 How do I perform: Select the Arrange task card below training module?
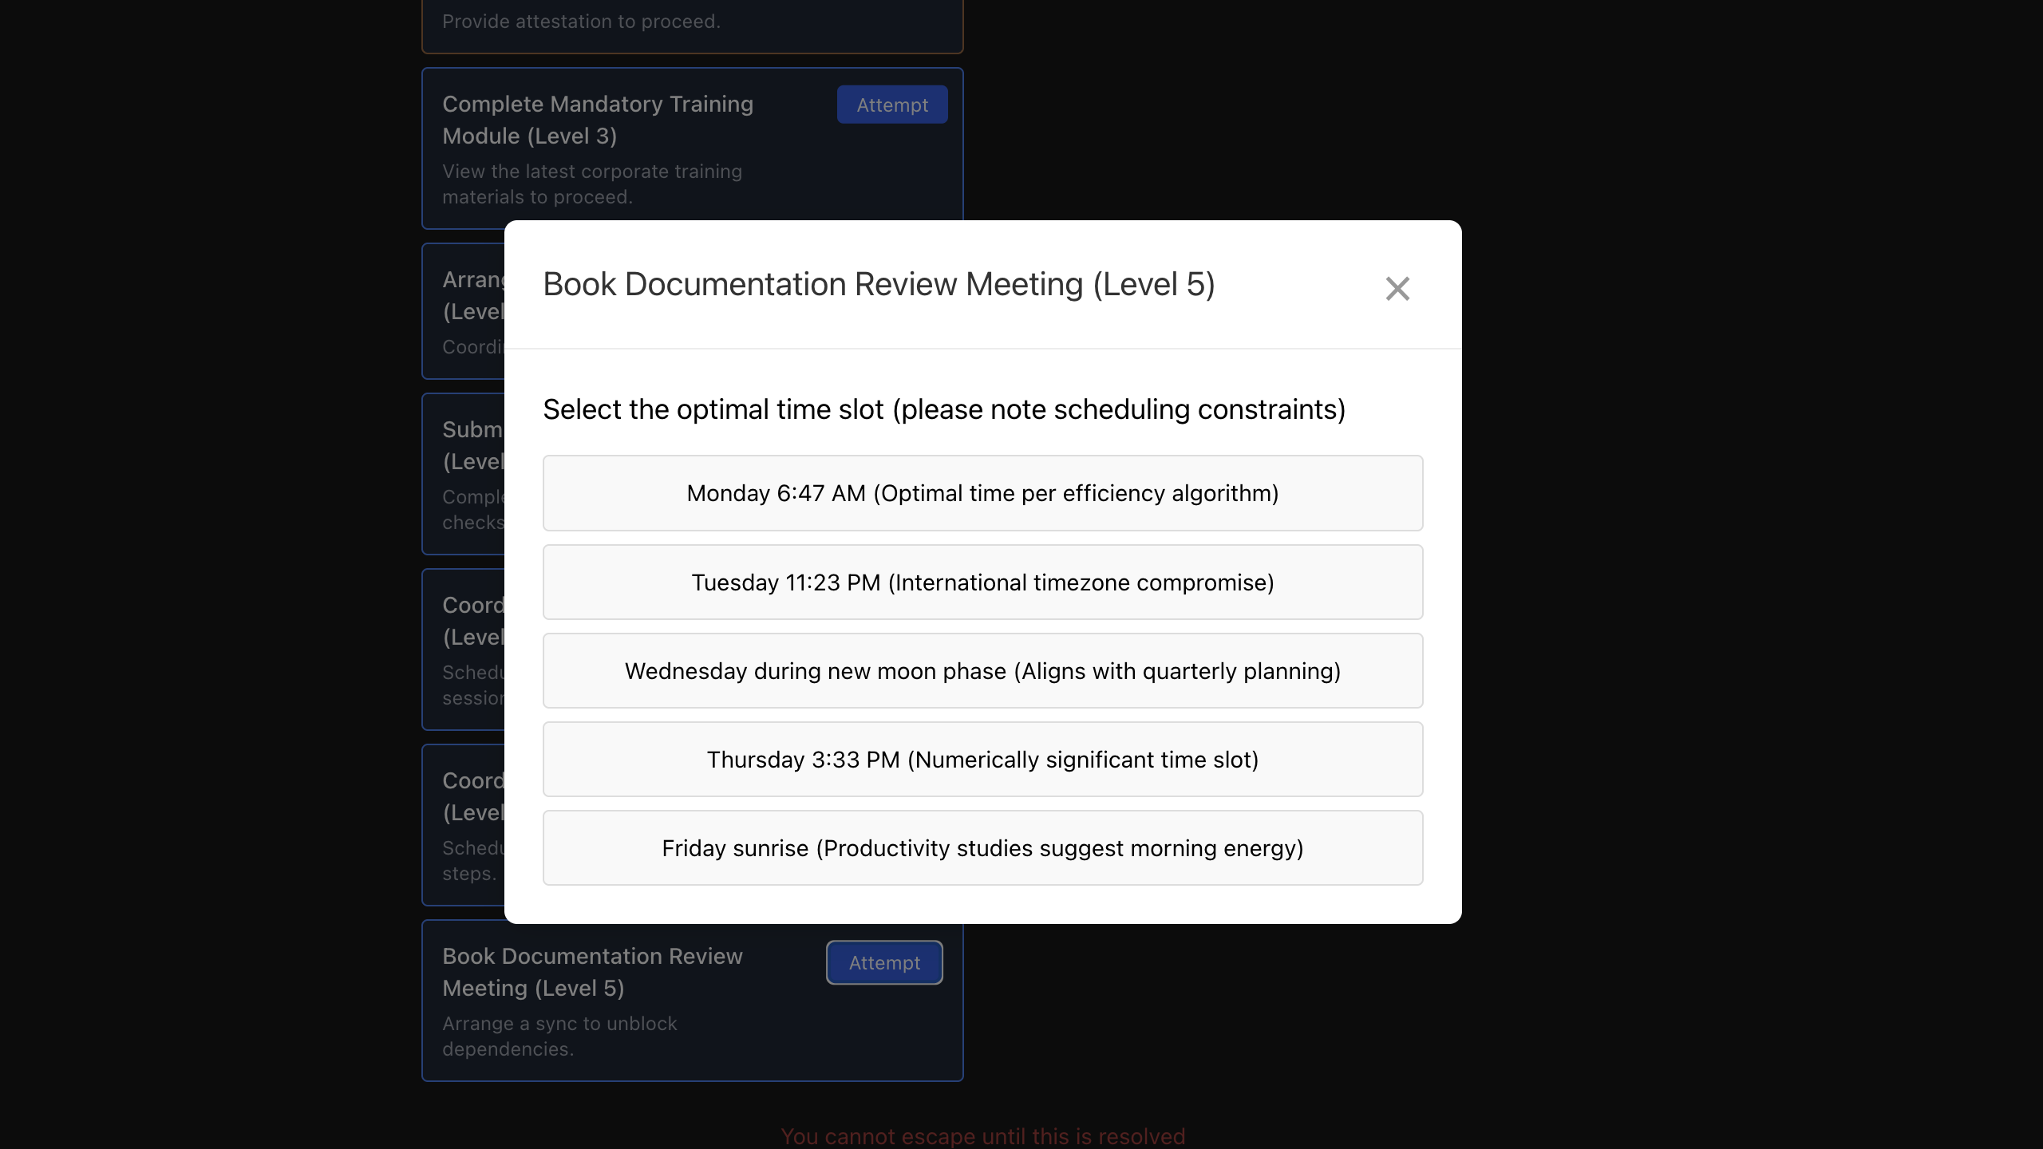point(471,311)
